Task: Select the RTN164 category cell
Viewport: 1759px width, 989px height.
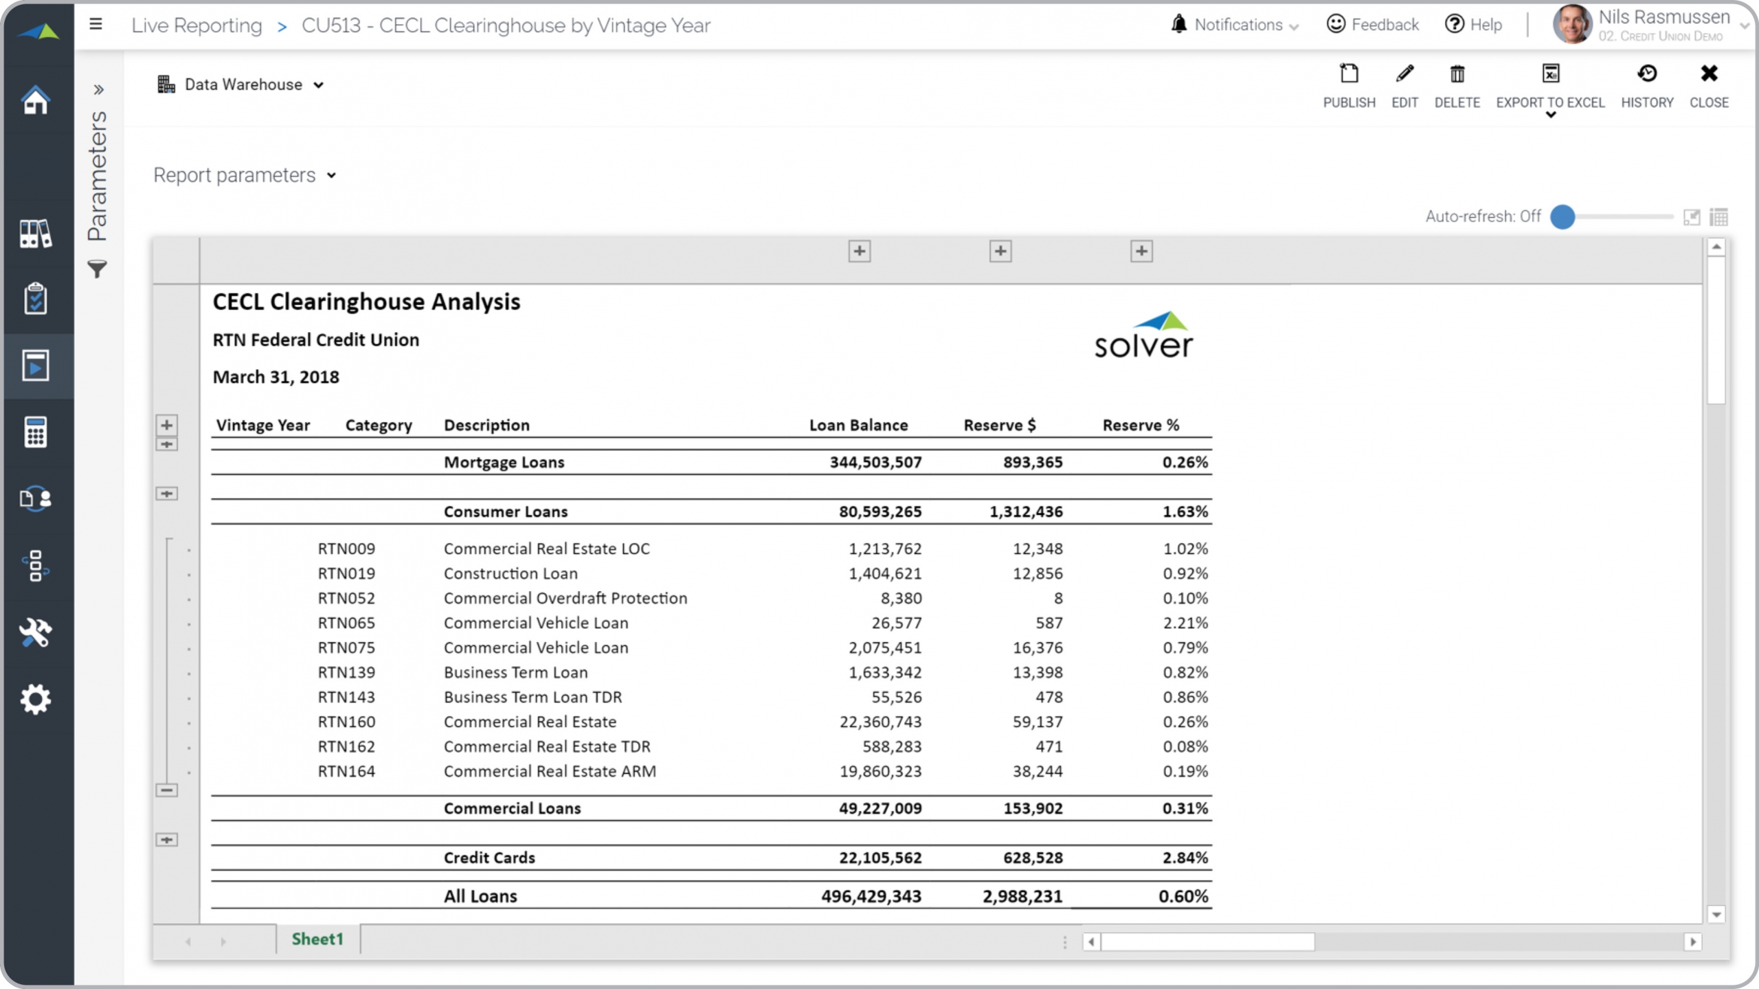Action: tap(346, 771)
